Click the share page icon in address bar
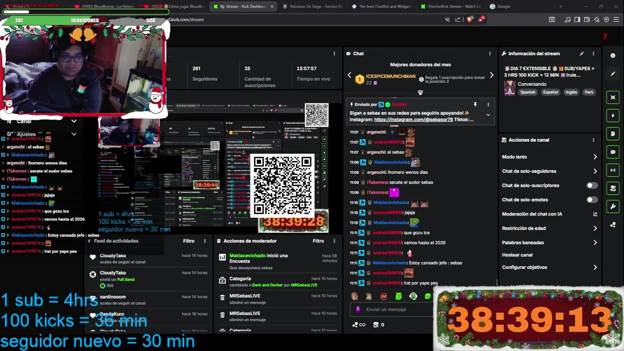The height and width of the screenshot is (351, 624). click(458, 19)
